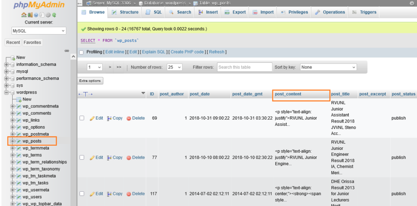Click the Edit inline link
Viewport: 417px width, 206px height.
click(114, 52)
